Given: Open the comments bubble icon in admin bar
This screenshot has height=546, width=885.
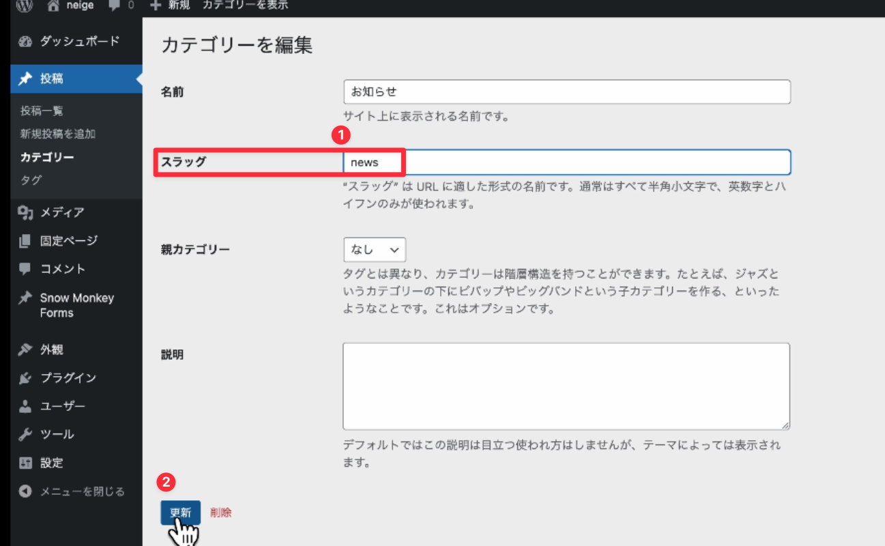Looking at the screenshot, I should [x=113, y=5].
